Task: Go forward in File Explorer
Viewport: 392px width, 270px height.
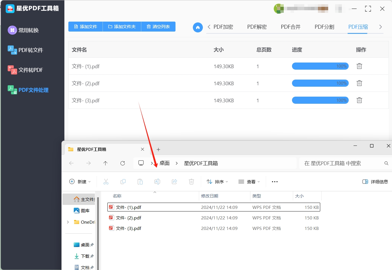Action: [x=89, y=163]
